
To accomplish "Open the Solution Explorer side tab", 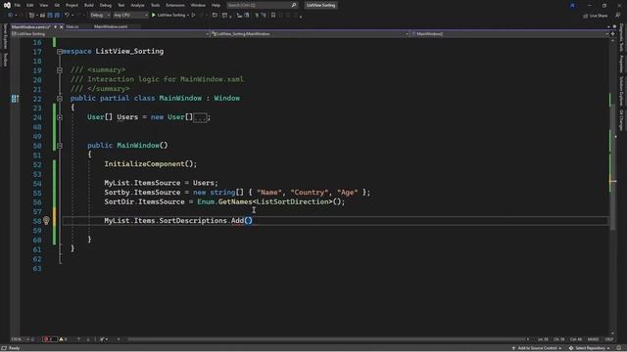I will [621, 91].
